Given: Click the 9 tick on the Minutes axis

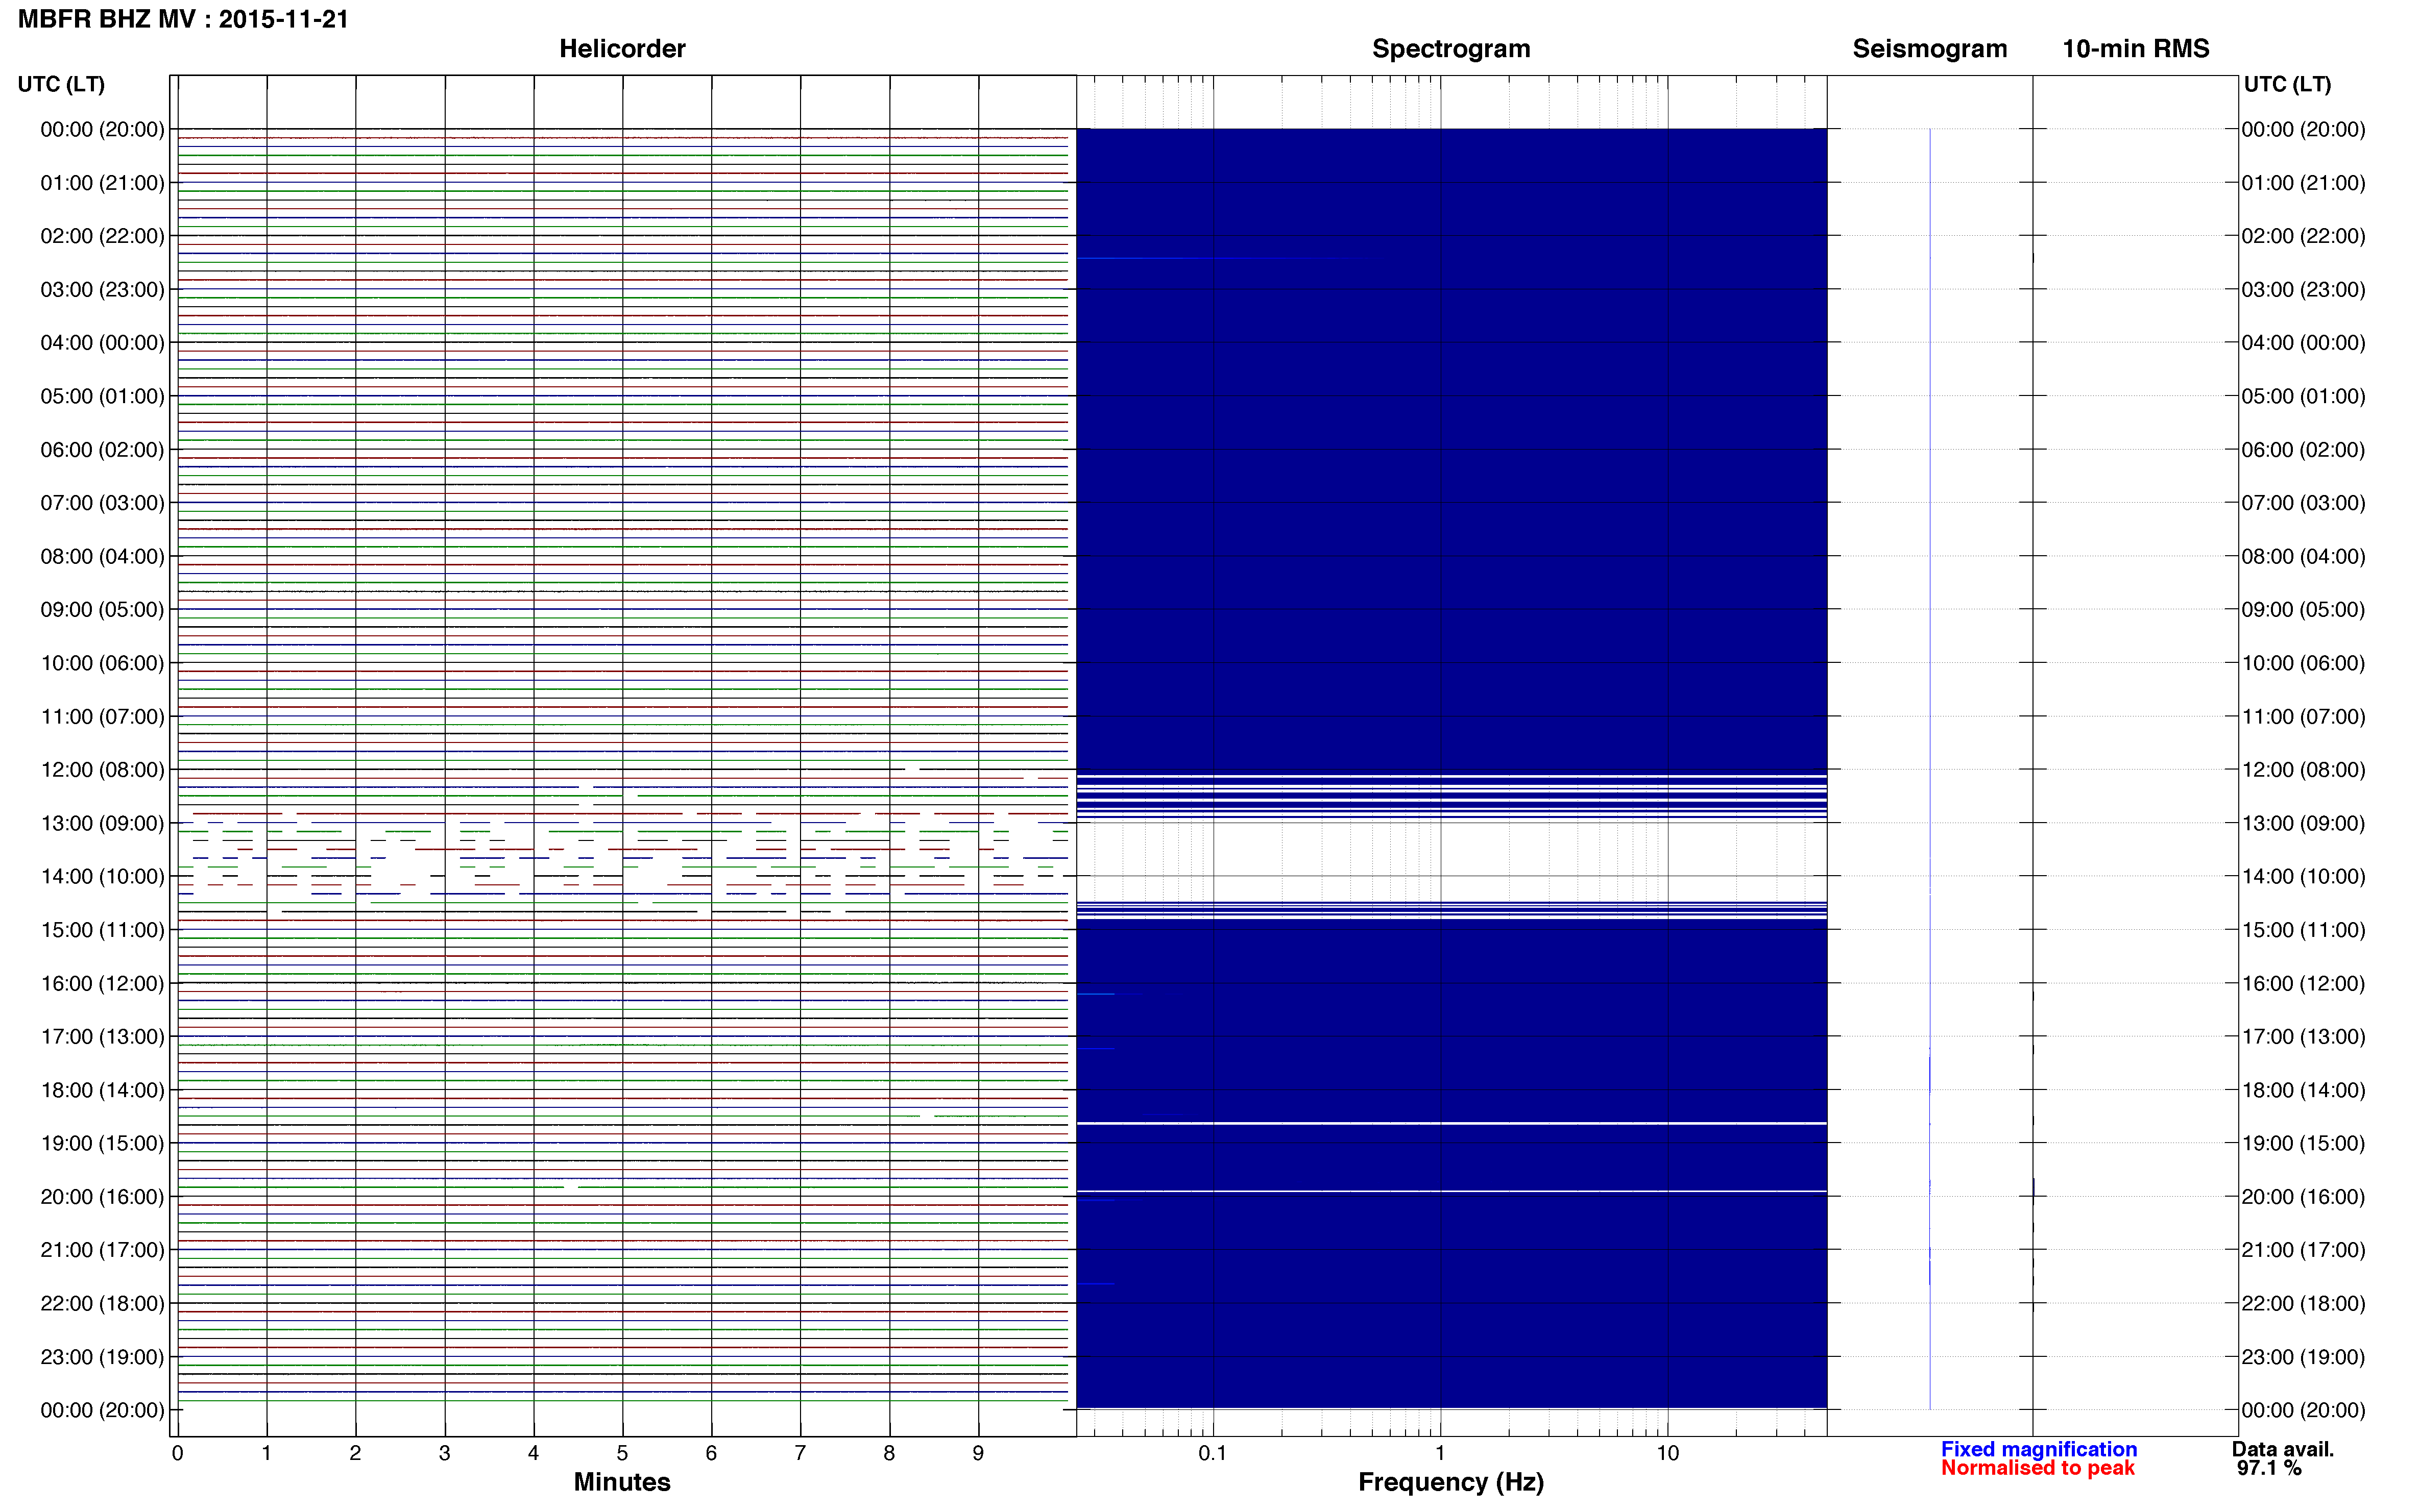Looking at the screenshot, I should (978, 1454).
